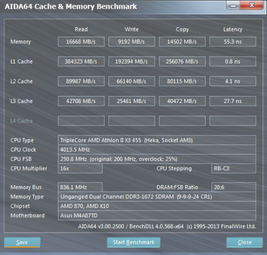267x255 pixels.
Task: Click the Memory Bus value 836.1 MHz
Action: pos(80,187)
